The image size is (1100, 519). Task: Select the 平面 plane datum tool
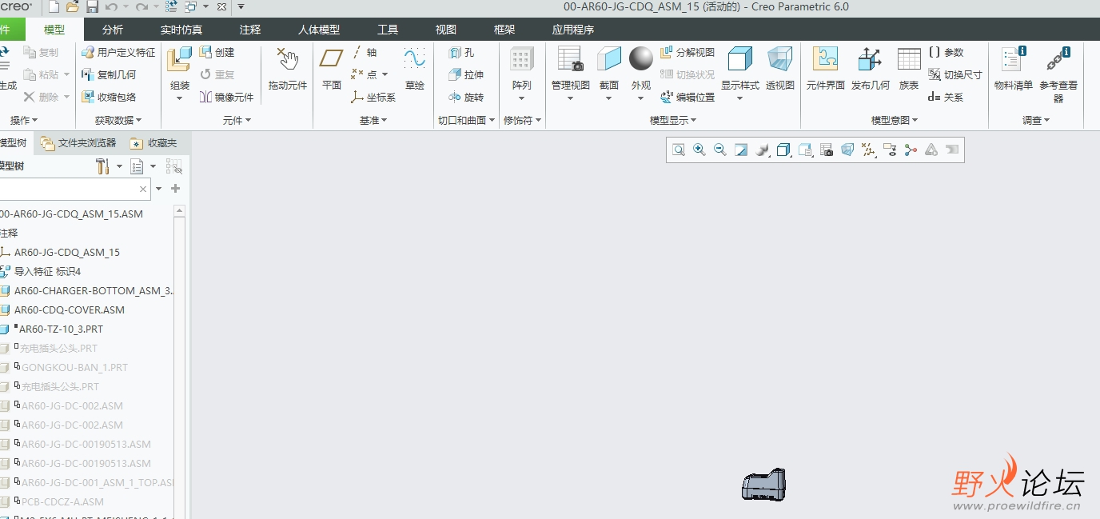[x=332, y=69]
